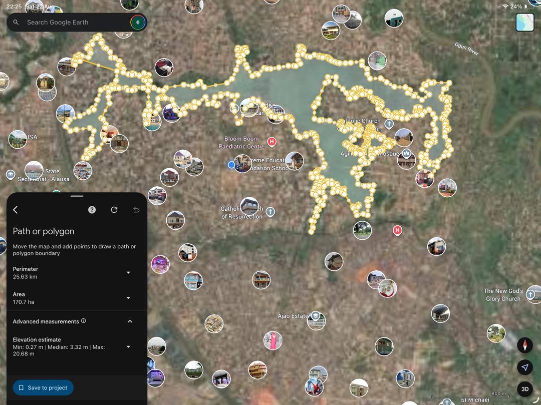This screenshot has height=405, width=541.
Task: Click the Save to project button
Action: [x=43, y=388]
